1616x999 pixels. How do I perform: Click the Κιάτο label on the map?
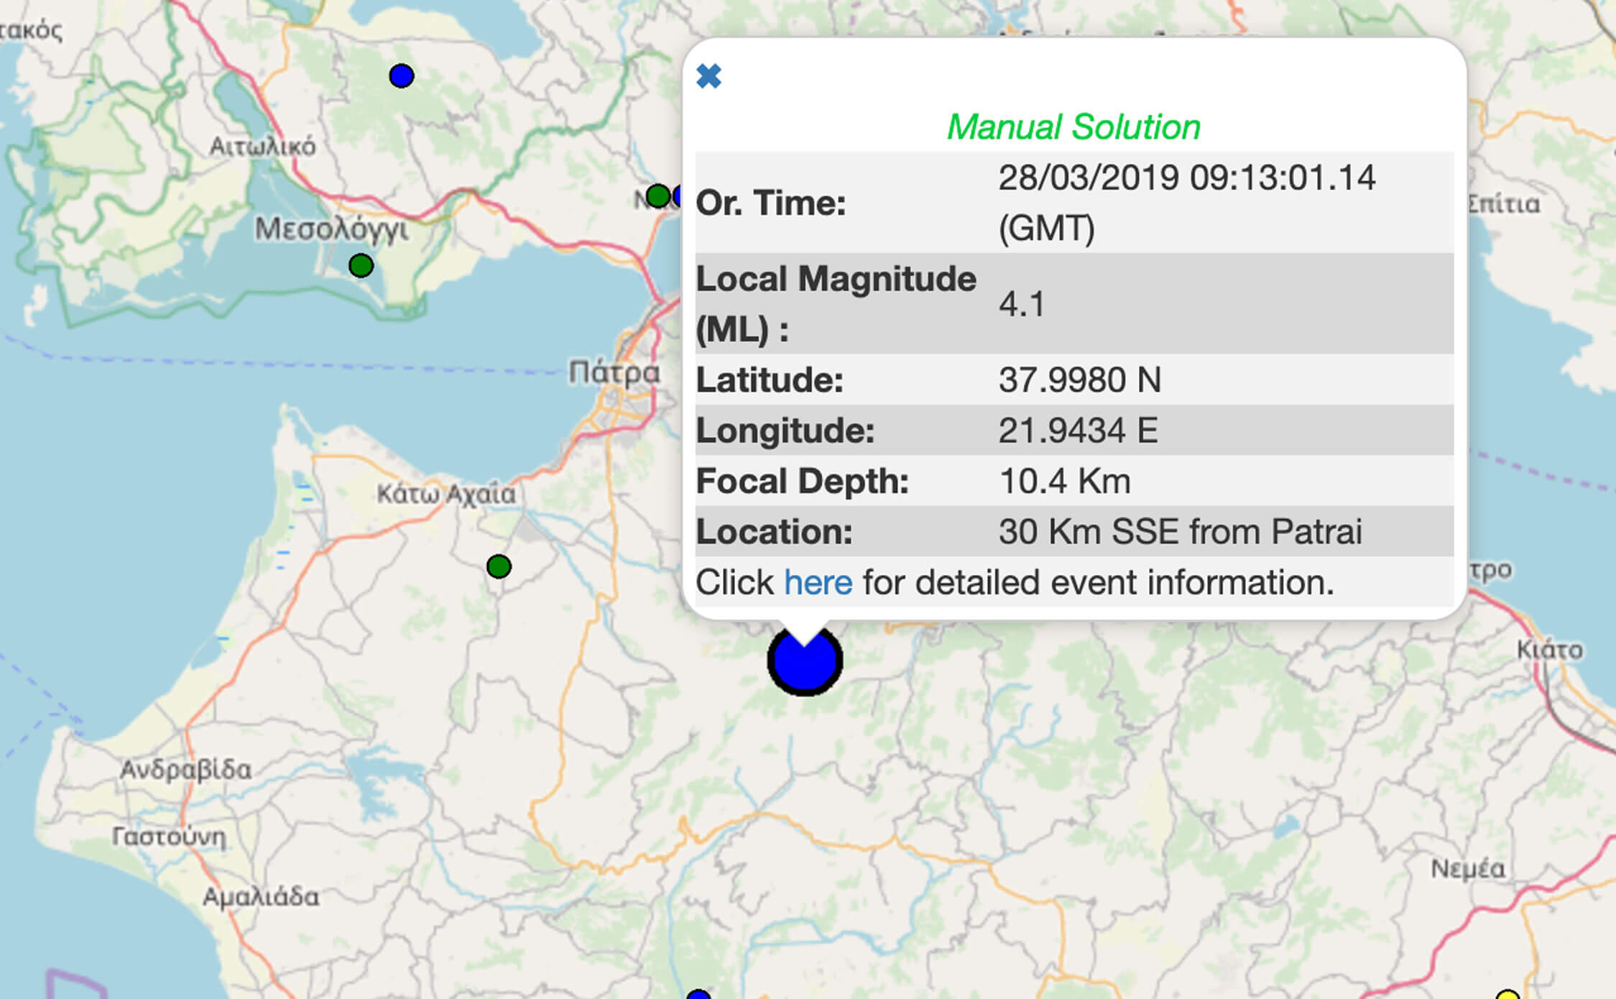[1550, 650]
